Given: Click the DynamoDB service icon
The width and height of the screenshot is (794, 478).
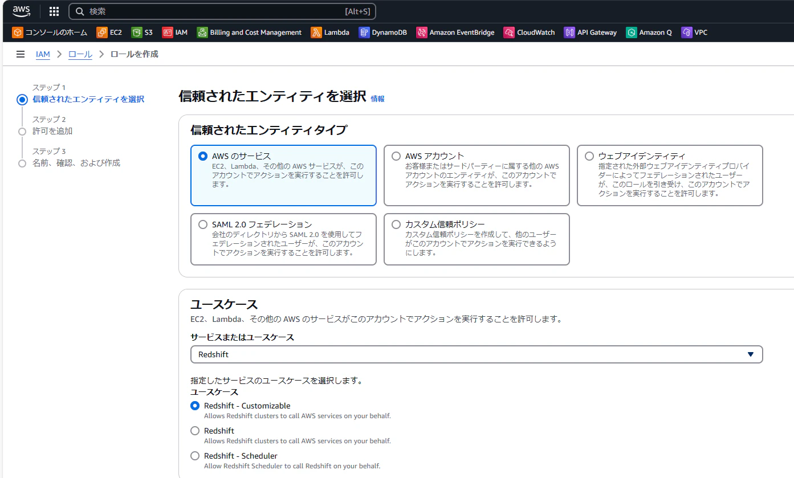Looking at the screenshot, I should (364, 32).
